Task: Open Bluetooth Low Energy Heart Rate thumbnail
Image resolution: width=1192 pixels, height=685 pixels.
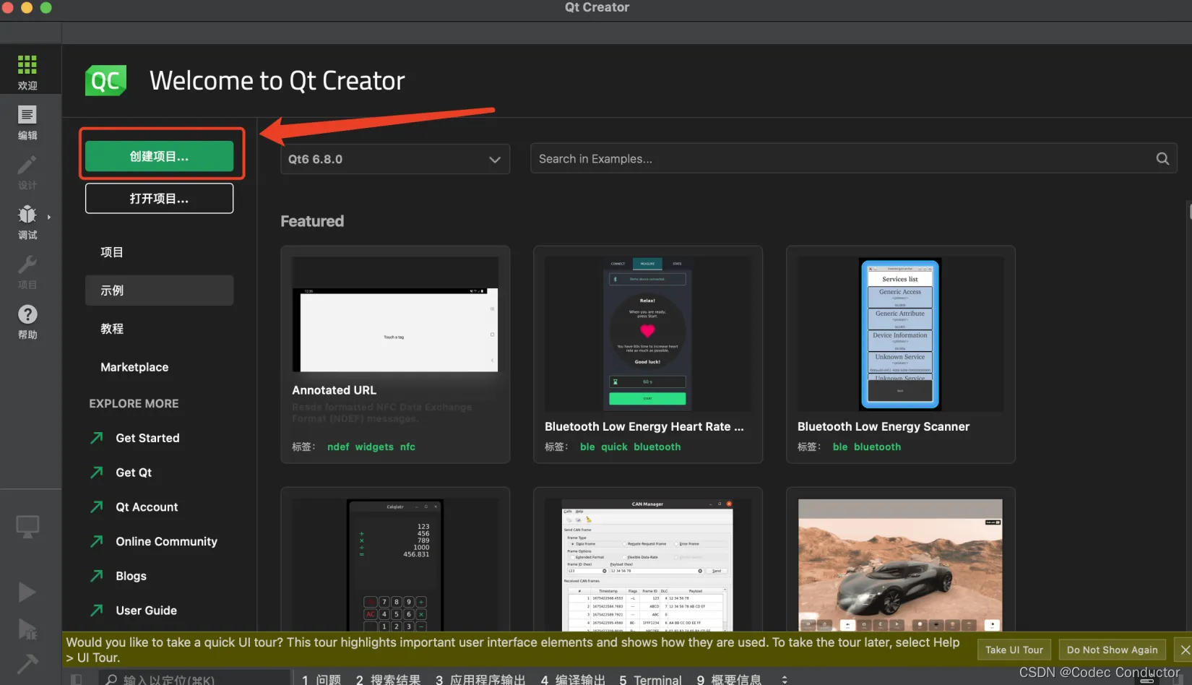Action: click(x=648, y=334)
